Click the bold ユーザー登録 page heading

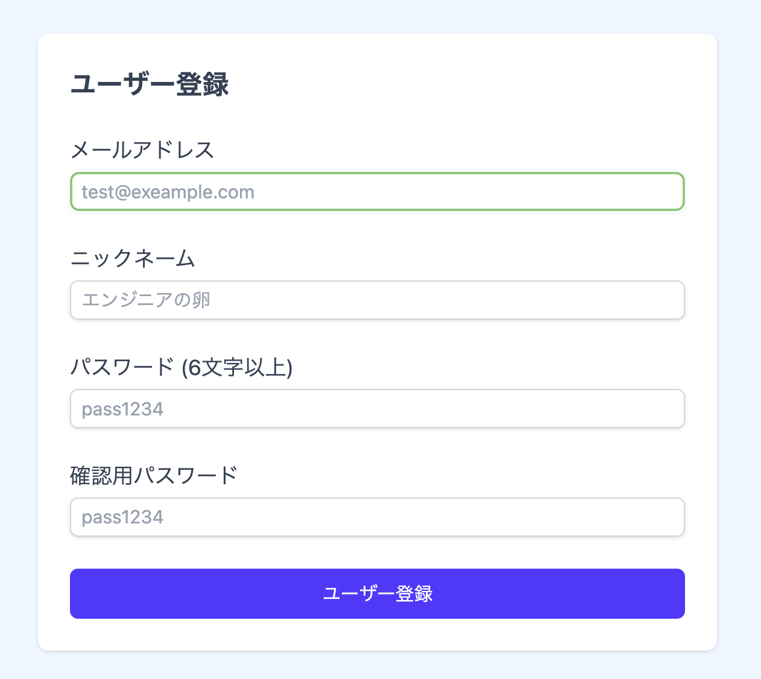(150, 84)
